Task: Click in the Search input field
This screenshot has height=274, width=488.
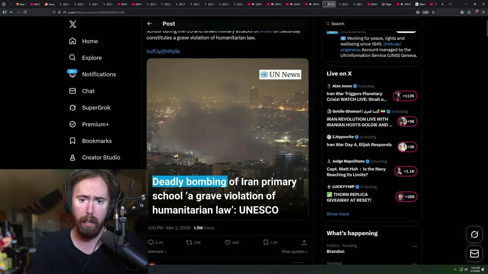Action: pyautogui.click(x=372, y=24)
